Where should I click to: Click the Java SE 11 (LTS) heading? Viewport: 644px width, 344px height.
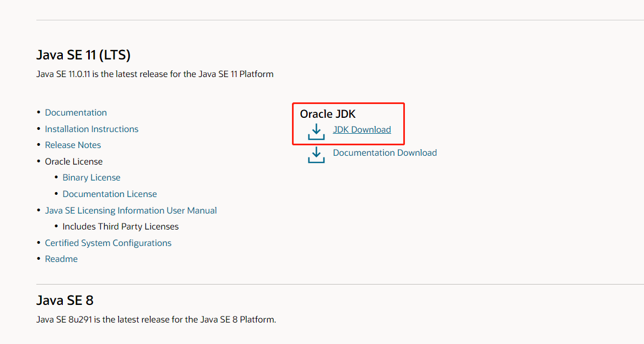[83, 54]
